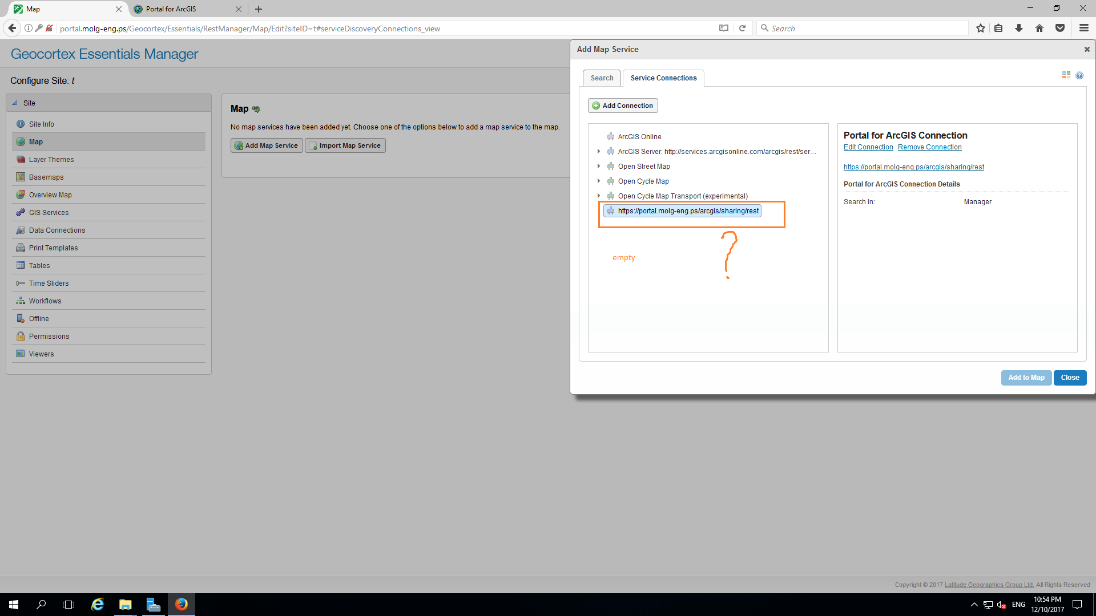The width and height of the screenshot is (1096, 616).
Task: Reload the page in Firefox
Action: (742, 28)
